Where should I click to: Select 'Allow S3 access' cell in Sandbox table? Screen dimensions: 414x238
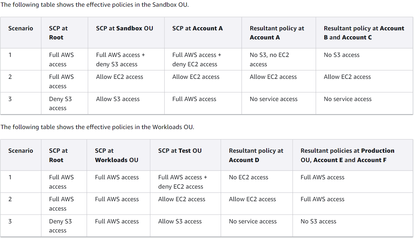118,99
